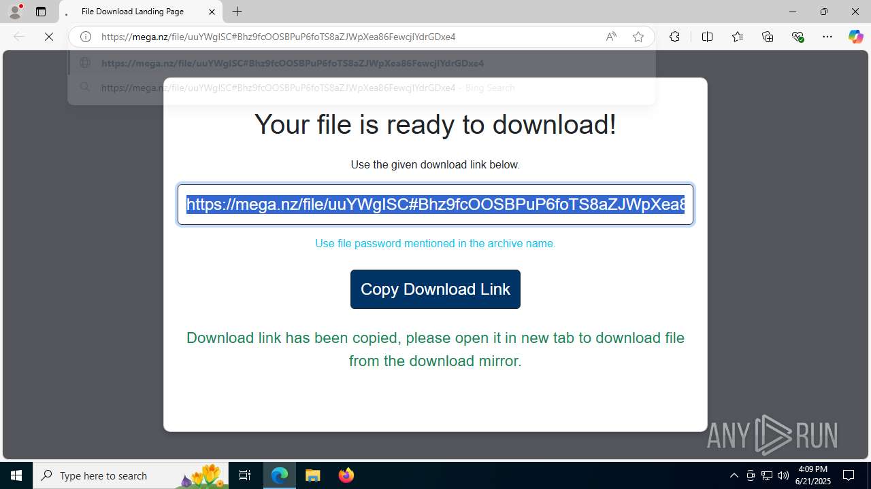This screenshot has width=871, height=489.
Task: Minimize the Edge window
Action: (793, 12)
